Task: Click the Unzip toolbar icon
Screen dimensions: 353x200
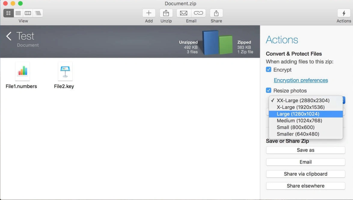Action: click(x=166, y=13)
